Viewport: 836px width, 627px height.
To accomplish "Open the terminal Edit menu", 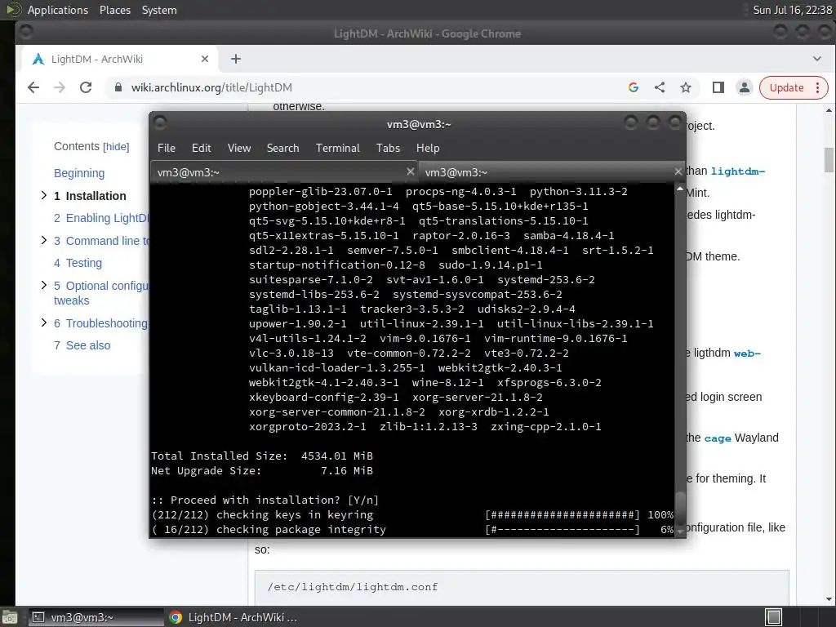I will coord(202,149).
